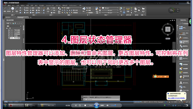This screenshot has height=109, width=193.
Task: Click the large Text (文字) tool
Action: [x=48, y=9]
